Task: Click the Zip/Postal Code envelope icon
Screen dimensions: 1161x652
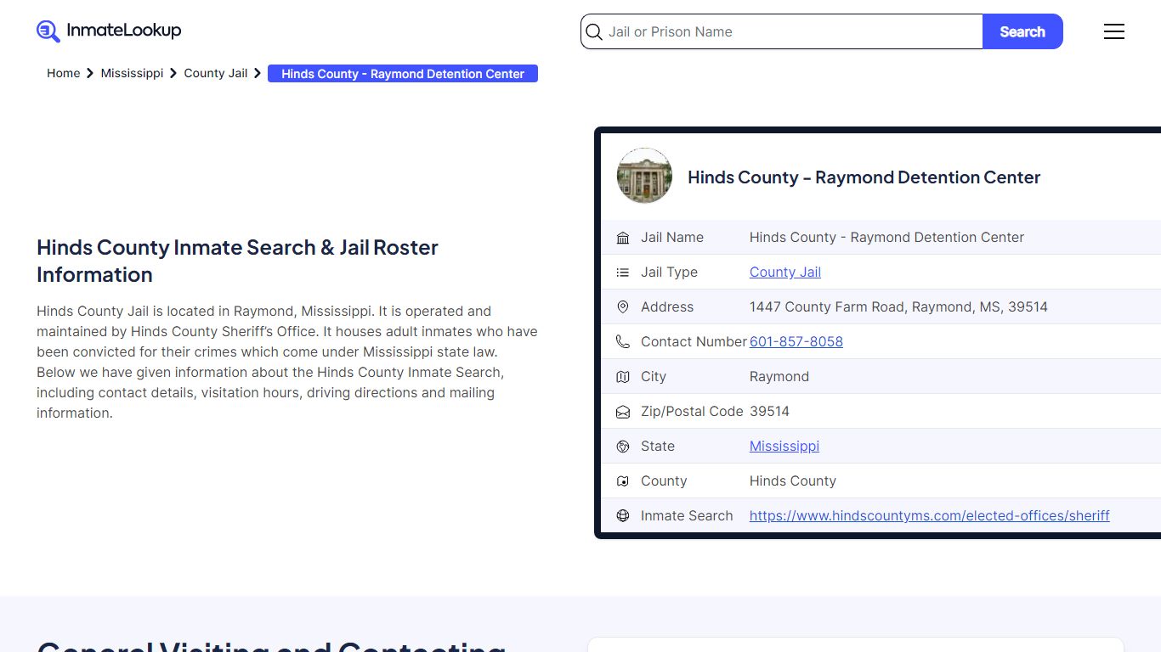Action: 623,412
